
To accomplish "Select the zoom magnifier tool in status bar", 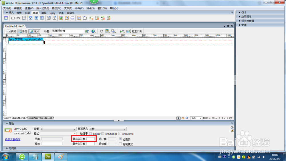I will pos(187,118).
